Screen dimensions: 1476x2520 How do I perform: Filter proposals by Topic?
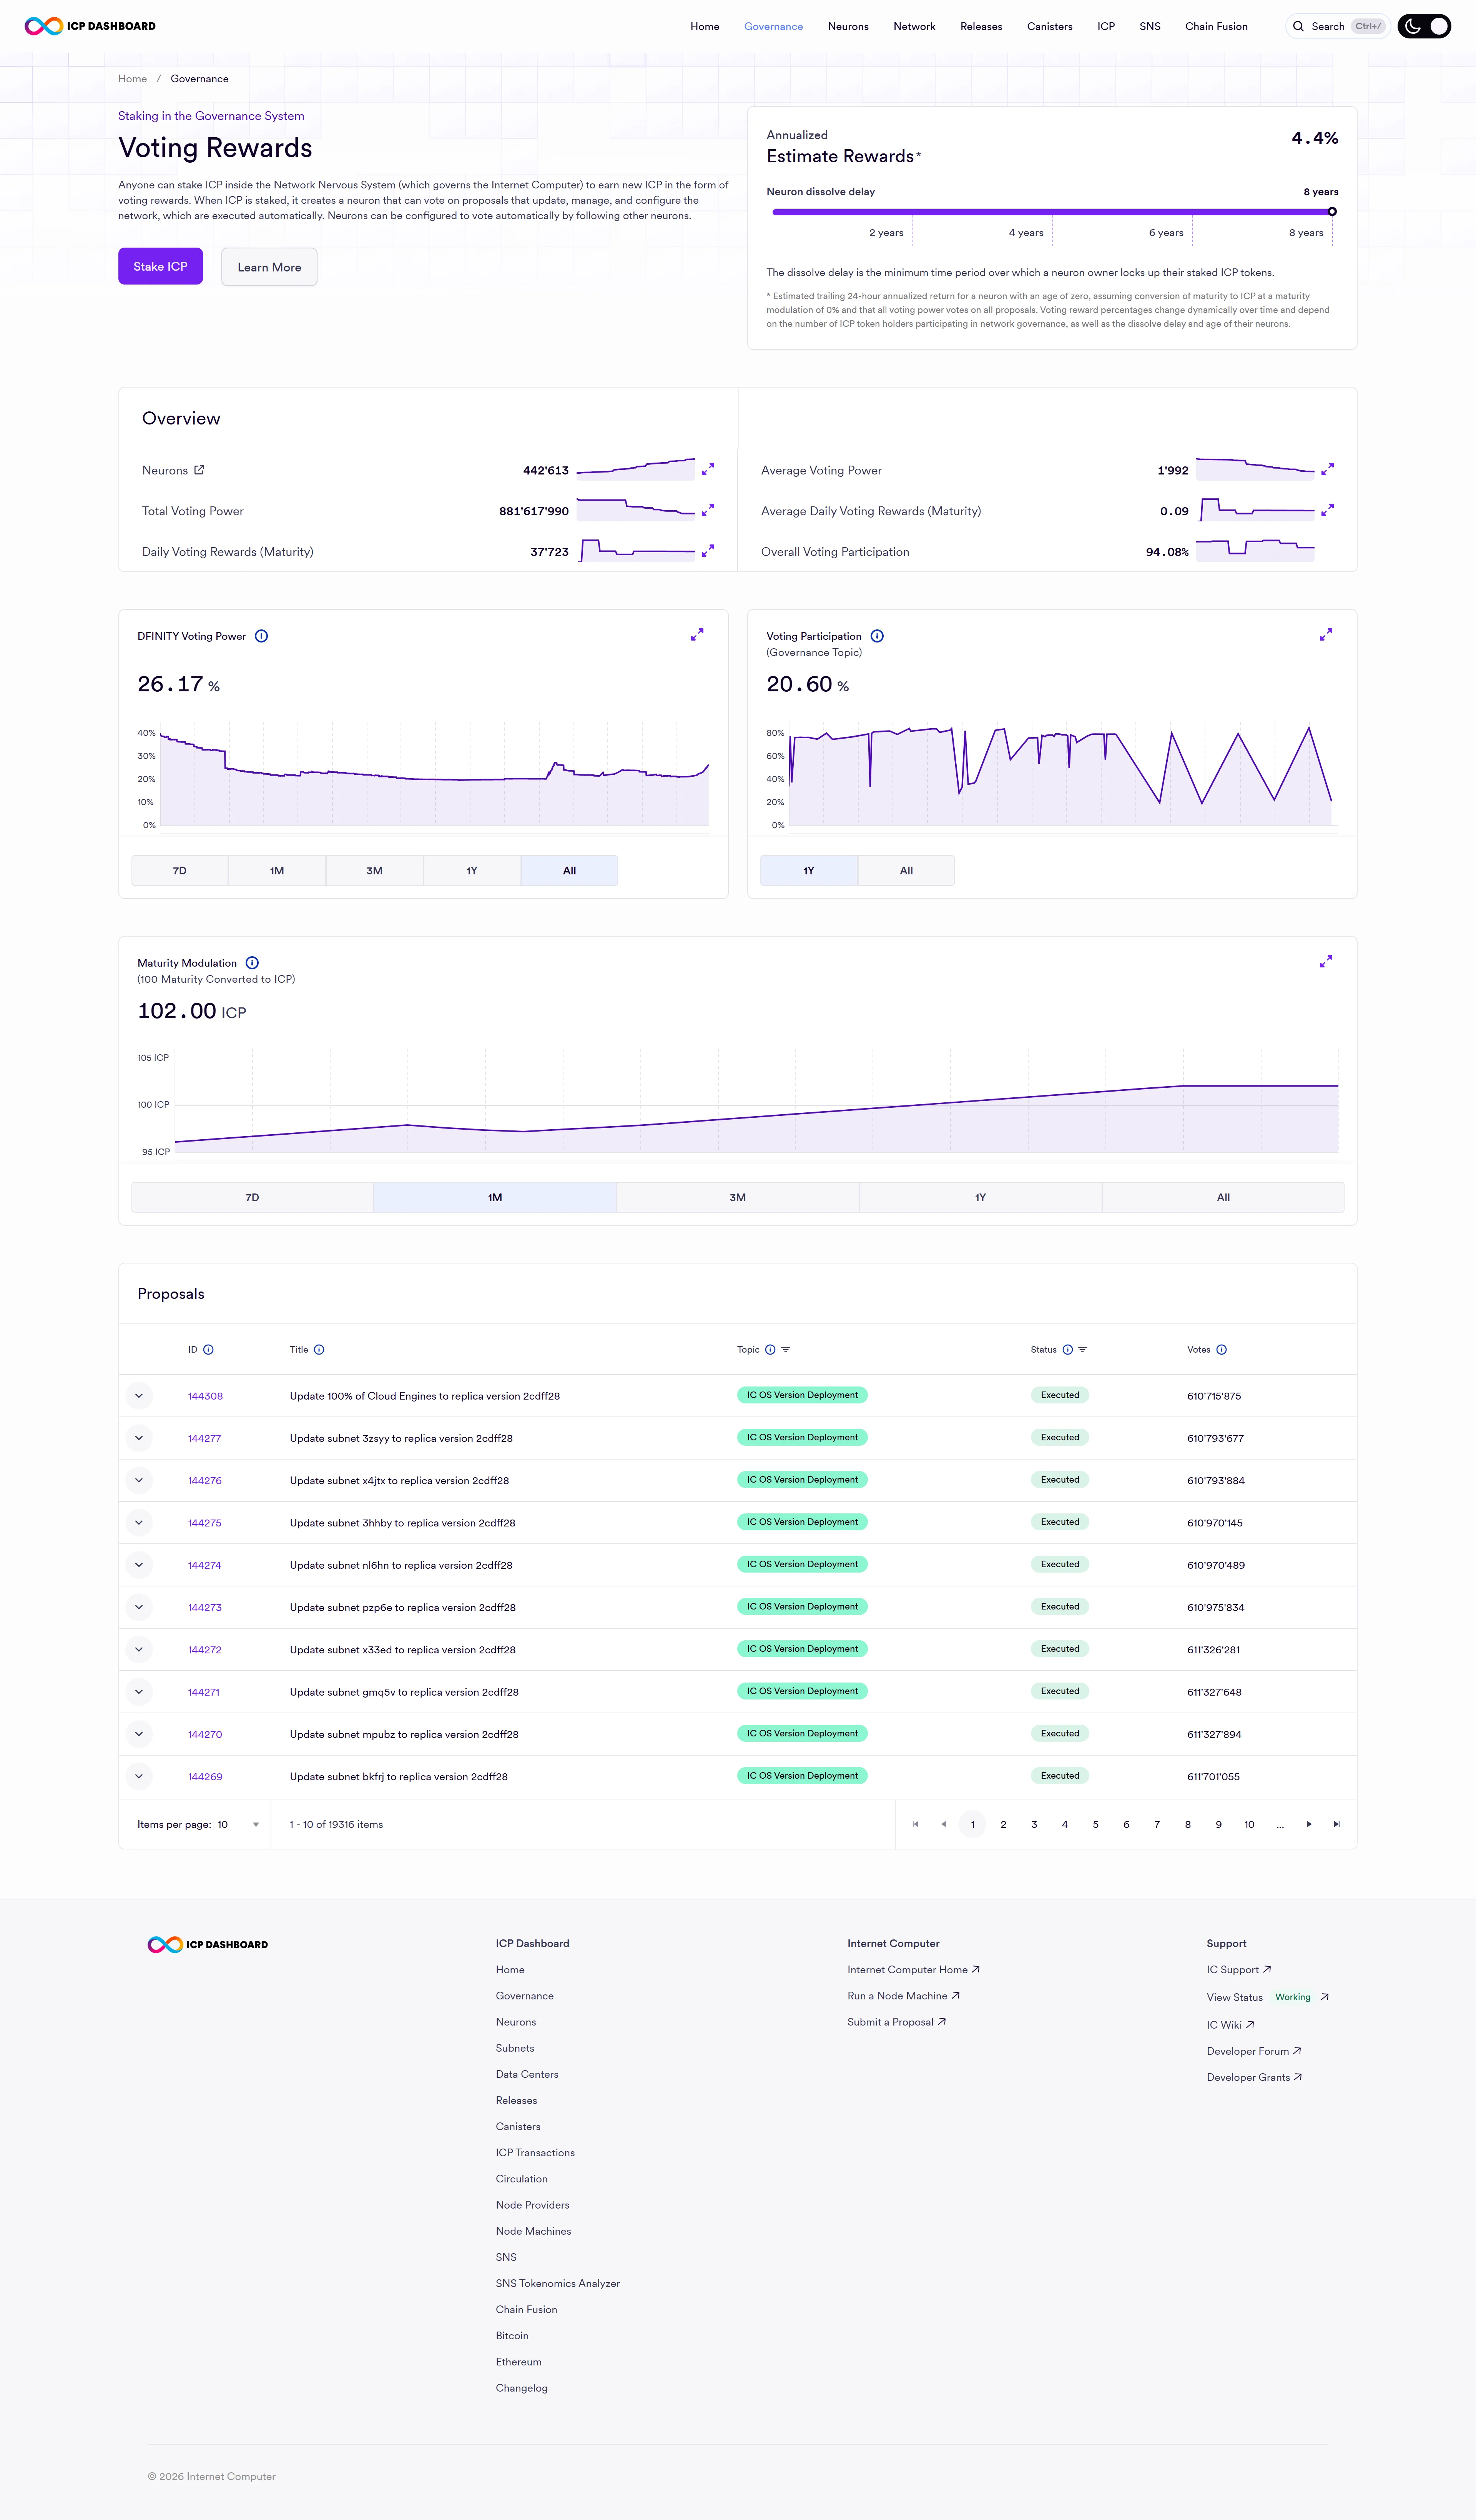pyautogui.click(x=786, y=1350)
